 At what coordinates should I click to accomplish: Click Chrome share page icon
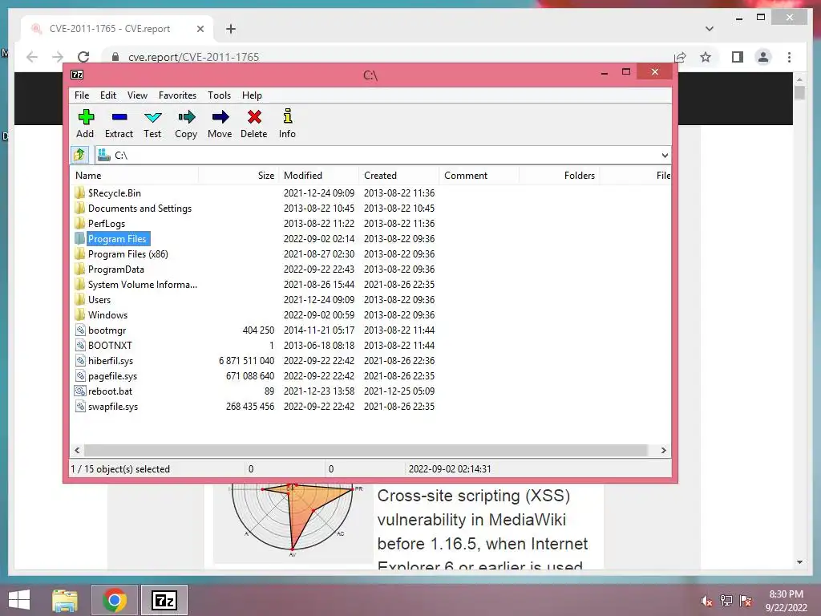680,57
